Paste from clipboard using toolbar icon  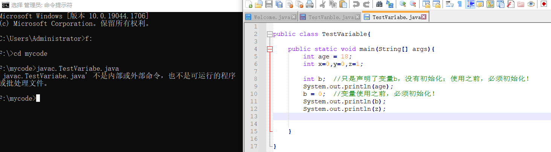(x=343, y=4)
